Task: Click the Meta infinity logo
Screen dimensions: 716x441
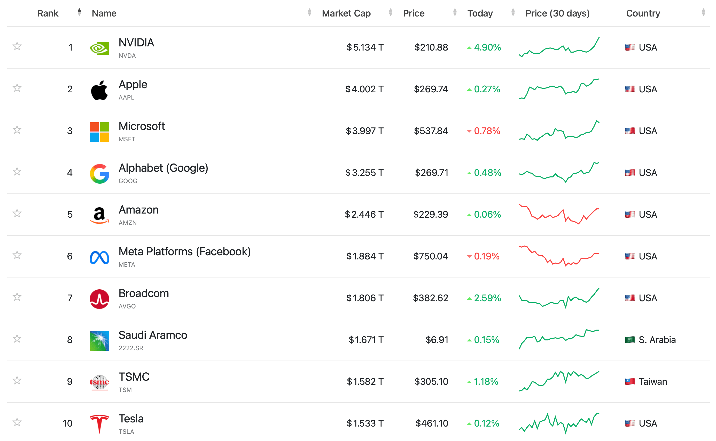Action: [x=99, y=257]
